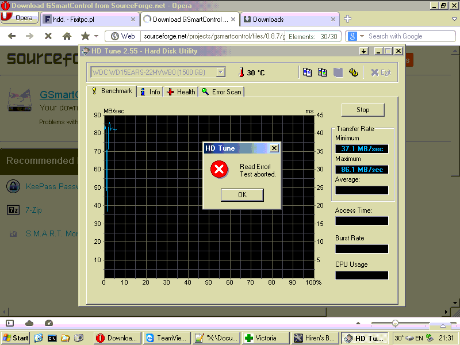460x345 pixels.
Task: Go forward in Opera browser
Action: pyautogui.click(x=30, y=36)
